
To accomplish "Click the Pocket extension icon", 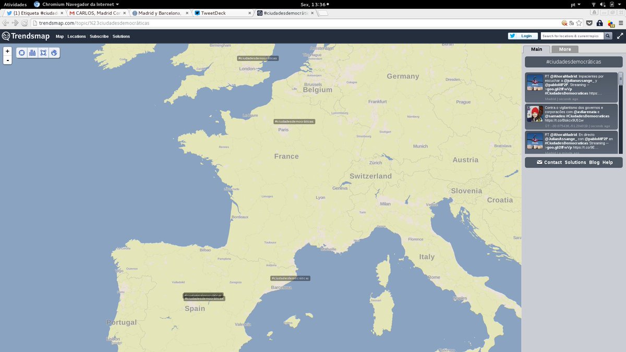I will pyautogui.click(x=589, y=23).
